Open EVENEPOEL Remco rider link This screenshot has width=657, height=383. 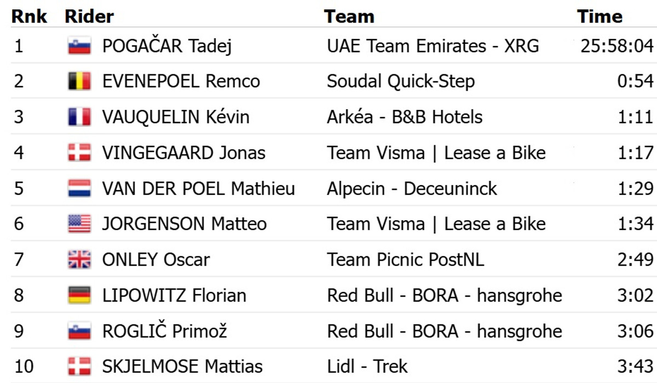pos(181,81)
